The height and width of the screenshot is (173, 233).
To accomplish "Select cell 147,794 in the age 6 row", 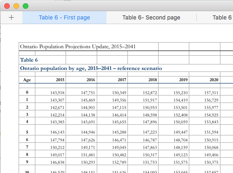I will pyautogui.click(x=50, y=139).
